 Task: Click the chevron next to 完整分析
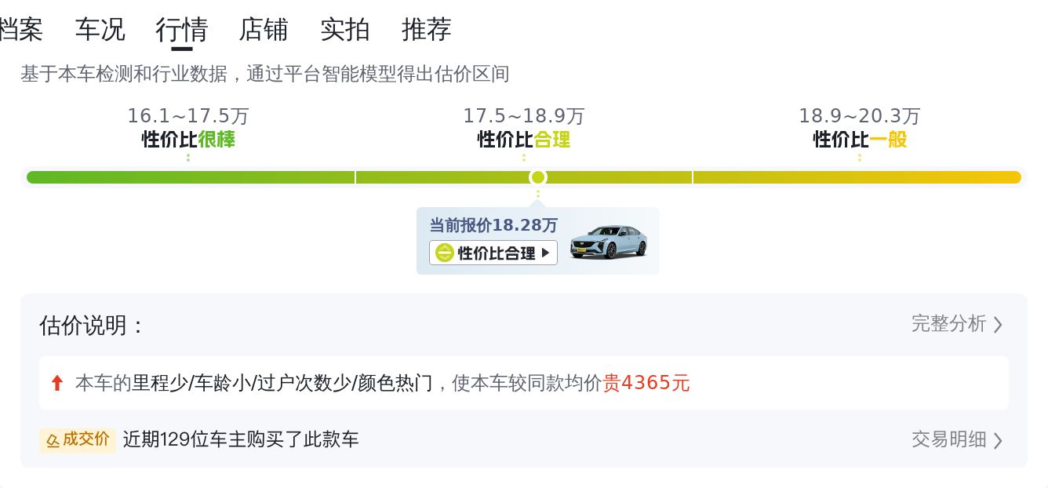point(998,325)
